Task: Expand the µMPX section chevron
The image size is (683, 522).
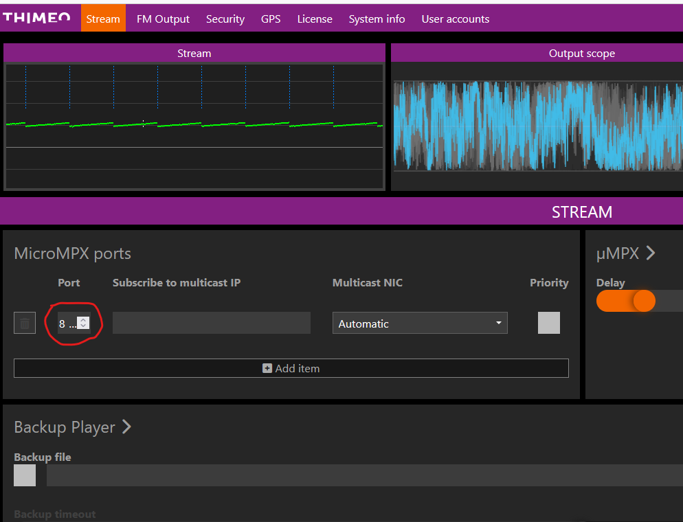Action: pos(650,253)
